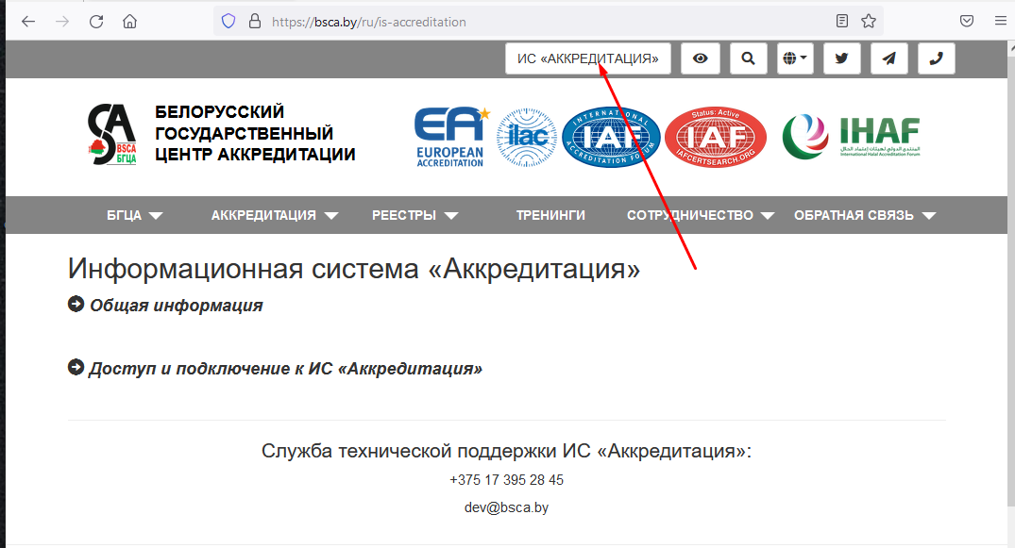This screenshot has height=548, width=1015.
Task: Go back to the previous page
Action: click(x=28, y=22)
